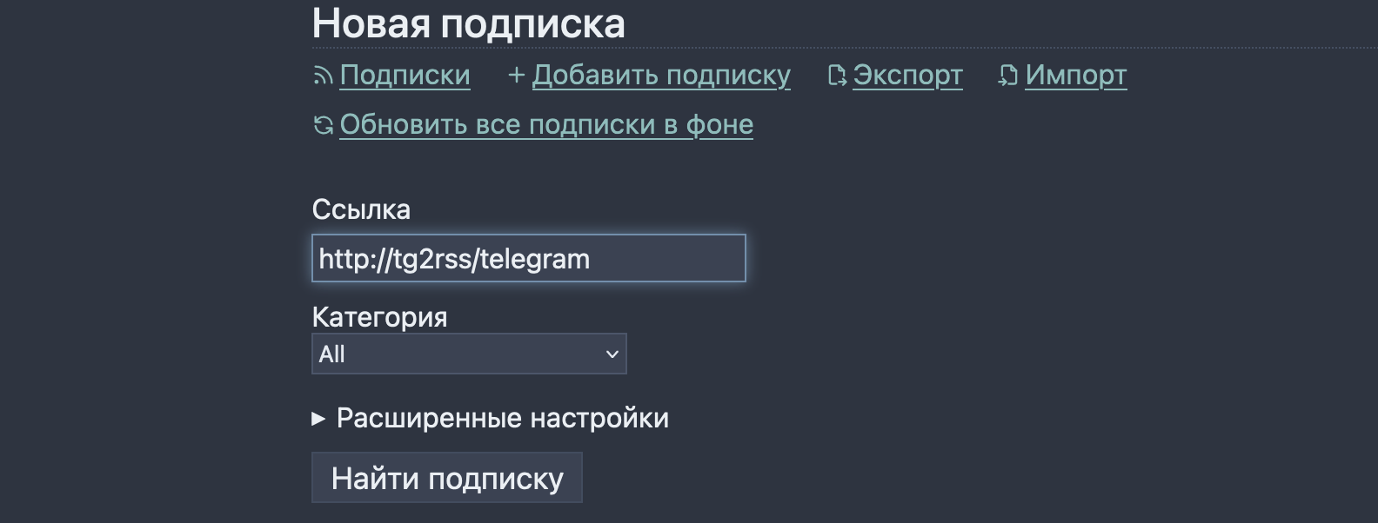Click the Категория label text
Viewport: 1378px width, 523px height.
(x=379, y=317)
